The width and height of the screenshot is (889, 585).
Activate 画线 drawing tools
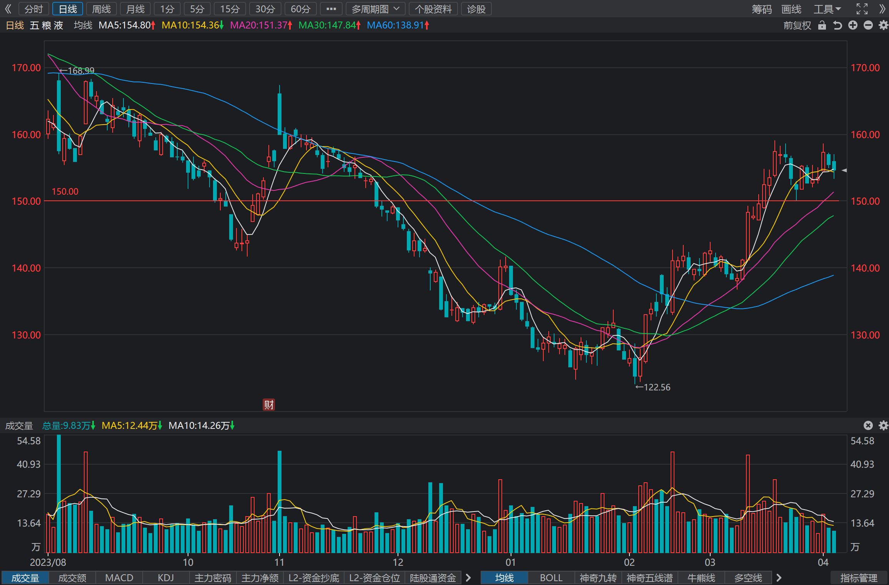(791, 9)
